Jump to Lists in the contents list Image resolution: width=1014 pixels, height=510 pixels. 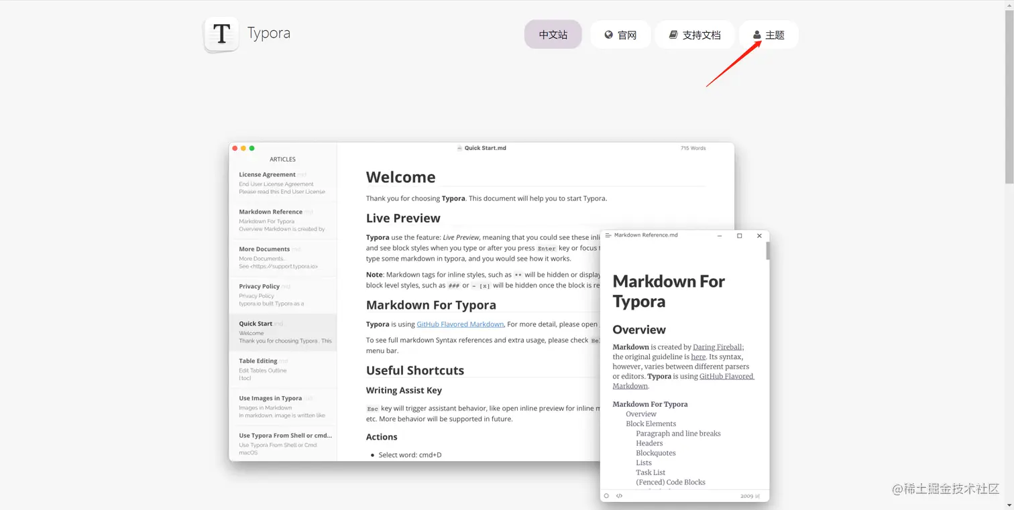tap(644, 463)
